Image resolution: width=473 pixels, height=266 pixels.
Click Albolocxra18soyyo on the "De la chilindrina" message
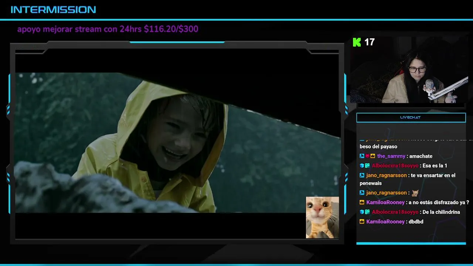pos(395,212)
